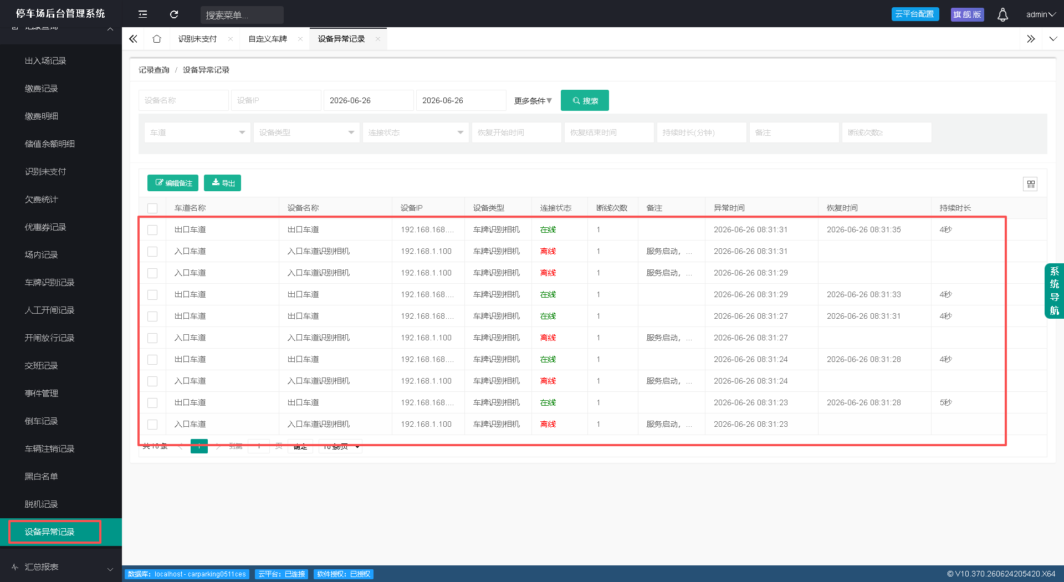Click the 导出 export button
Image resolution: width=1064 pixels, height=582 pixels.
222,183
